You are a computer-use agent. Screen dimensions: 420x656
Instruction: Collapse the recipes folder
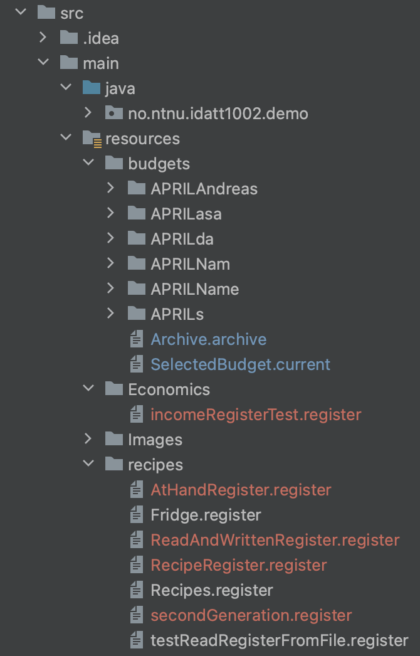click(88, 463)
